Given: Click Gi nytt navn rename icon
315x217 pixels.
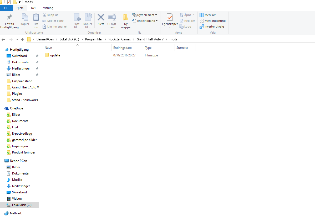Looking at the screenshot, I should 112,17.
